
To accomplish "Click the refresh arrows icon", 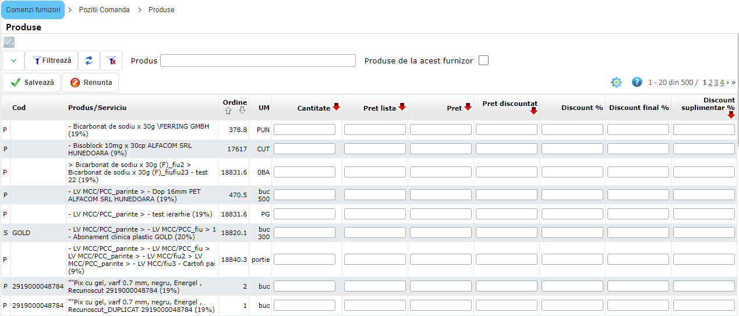I will coord(89,61).
